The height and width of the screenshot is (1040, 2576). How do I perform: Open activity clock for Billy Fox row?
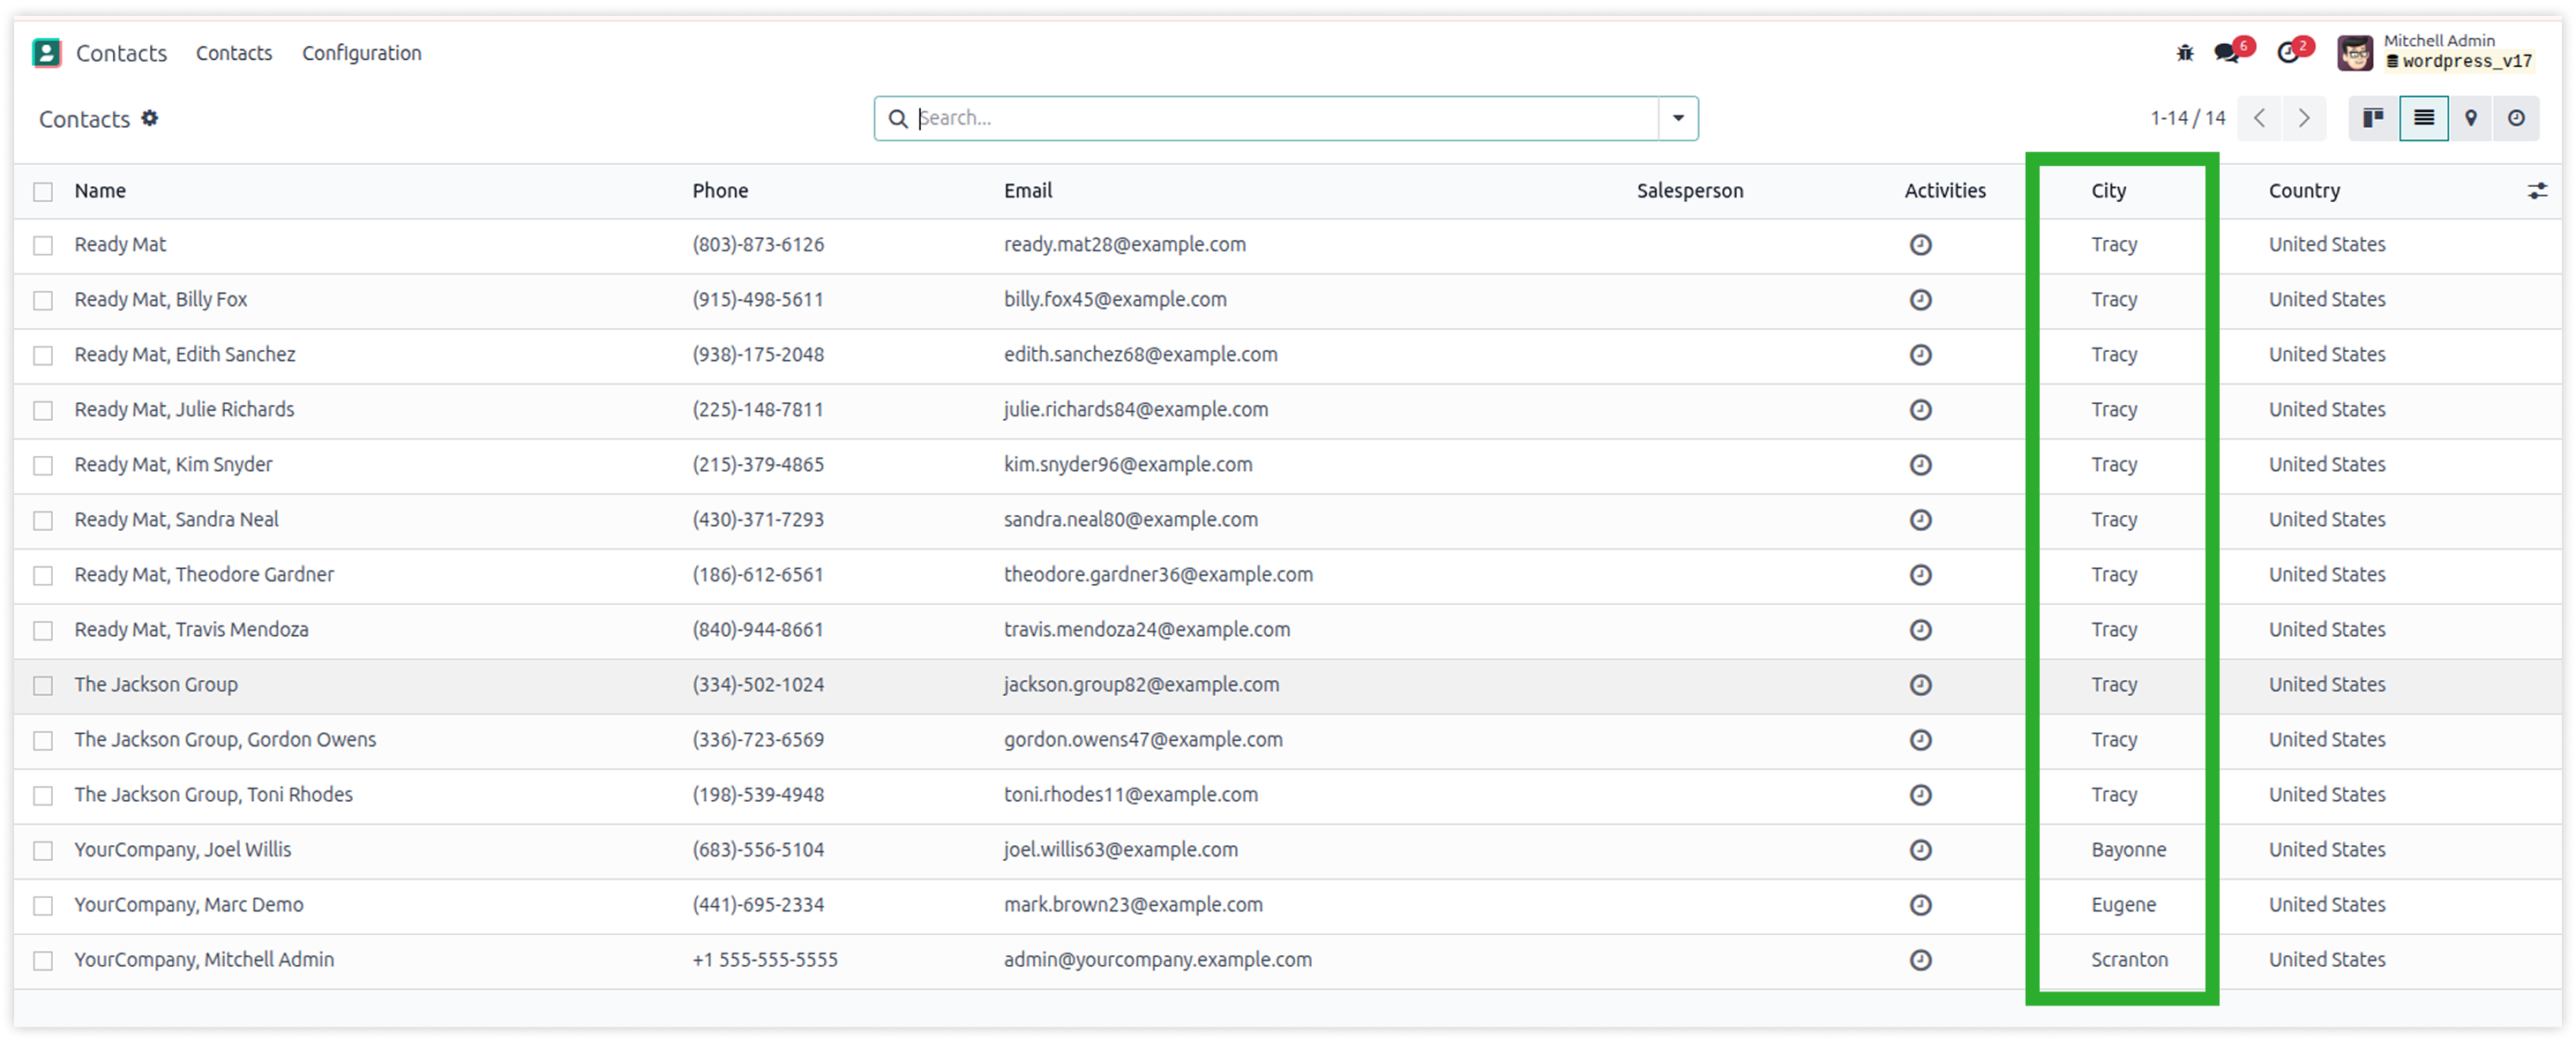pyautogui.click(x=1920, y=300)
